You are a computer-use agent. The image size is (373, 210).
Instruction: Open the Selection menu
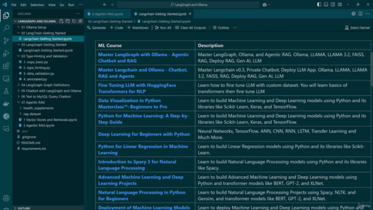[x=37, y=5]
